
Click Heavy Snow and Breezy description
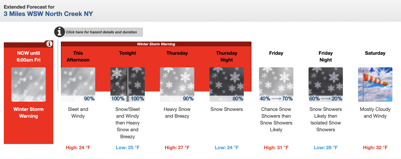click(x=177, y=113)
